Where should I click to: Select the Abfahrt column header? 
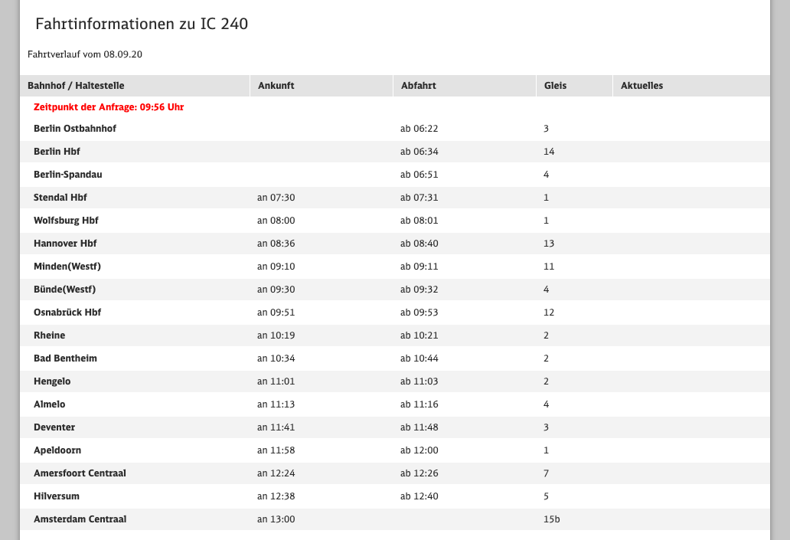[x=419, y=86]
